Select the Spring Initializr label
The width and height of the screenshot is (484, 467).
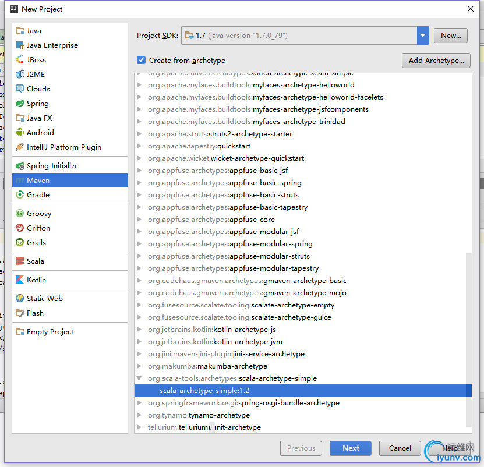52,166
